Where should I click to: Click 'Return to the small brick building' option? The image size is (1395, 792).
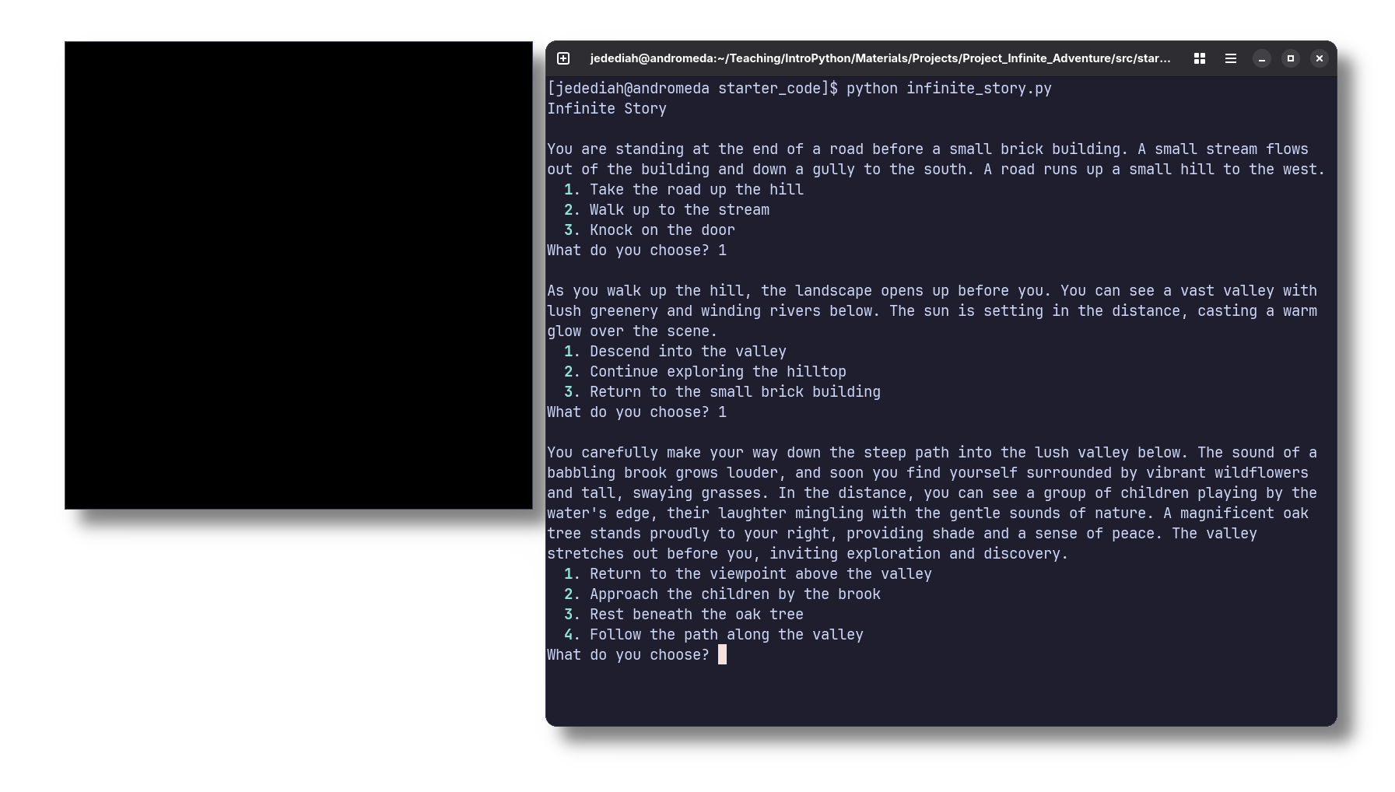pos(734,392)
